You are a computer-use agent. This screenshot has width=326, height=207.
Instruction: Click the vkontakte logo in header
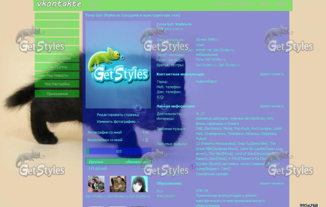pyautogui.click(x=59, y=4)
